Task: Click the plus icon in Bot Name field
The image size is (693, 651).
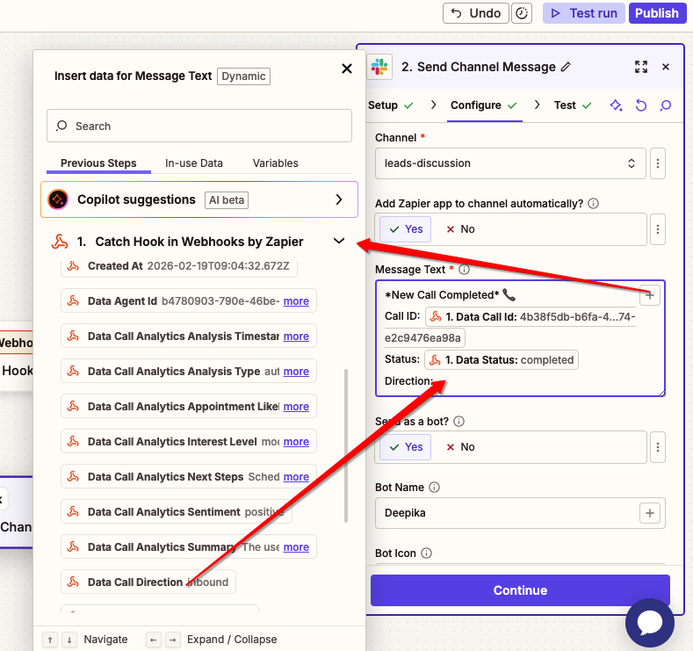Action: pos(650,512)
